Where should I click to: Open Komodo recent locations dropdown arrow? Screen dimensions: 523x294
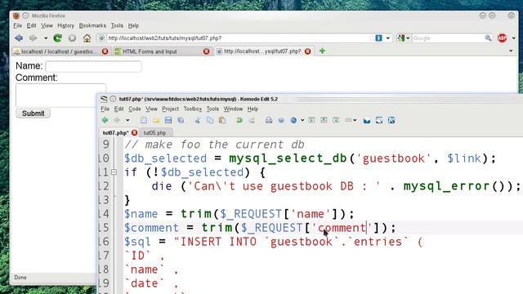coord(127,120)
